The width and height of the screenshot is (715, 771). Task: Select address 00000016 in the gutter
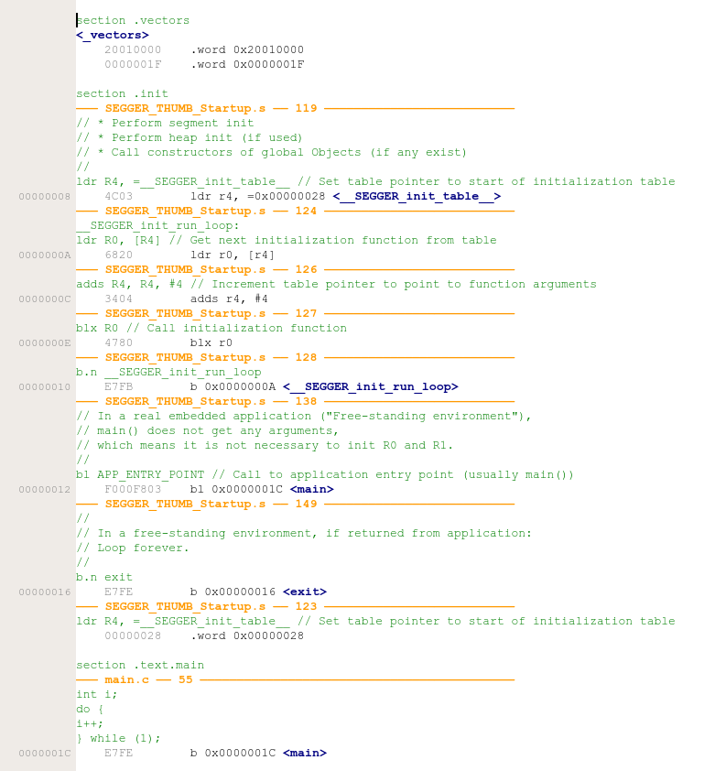point(45,592)
